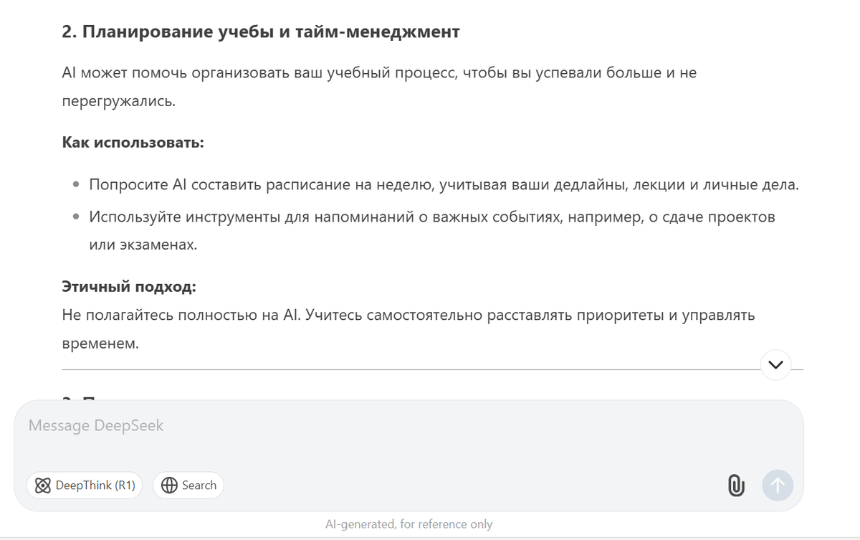Viewport: 860px width, 540px height.
Task: Click the horizontal divider below "временем."
Action: [x=408, y=370]
